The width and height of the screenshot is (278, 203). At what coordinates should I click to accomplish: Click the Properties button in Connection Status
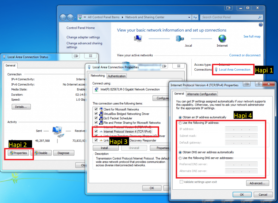tap(18, 153)
